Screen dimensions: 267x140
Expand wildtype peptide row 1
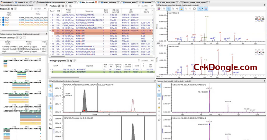(x=50, y=70)
